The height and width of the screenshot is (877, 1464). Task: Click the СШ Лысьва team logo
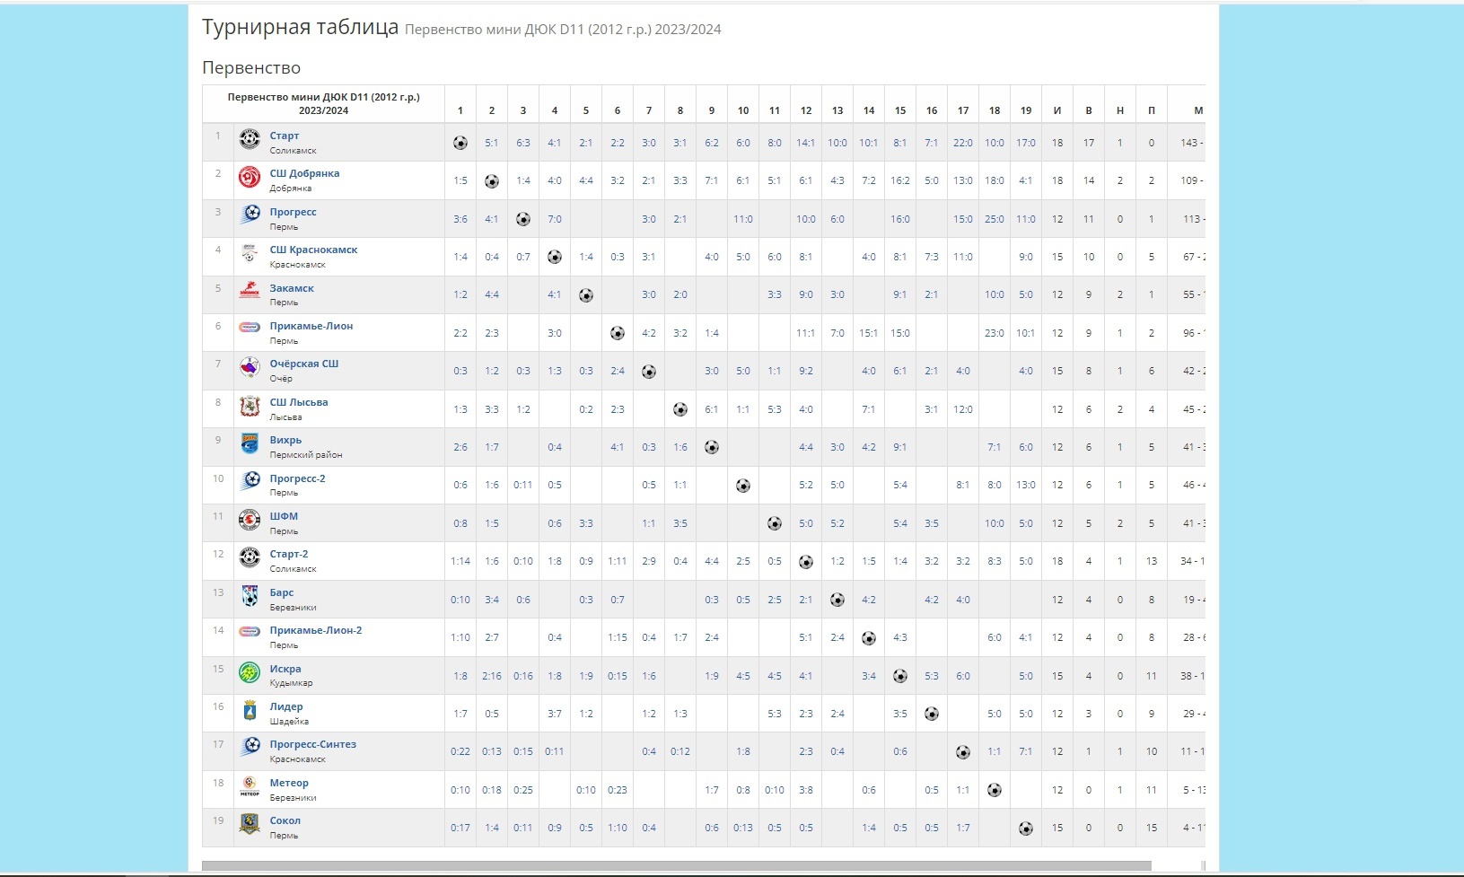(x=250, y=406)
